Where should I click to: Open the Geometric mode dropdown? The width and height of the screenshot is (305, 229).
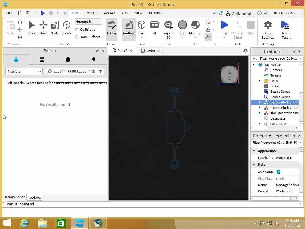[88, 21]
